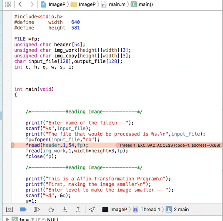The image size is (223, 221).
Task: Click the Step Out debug button
Action: [x=78, y=209]
